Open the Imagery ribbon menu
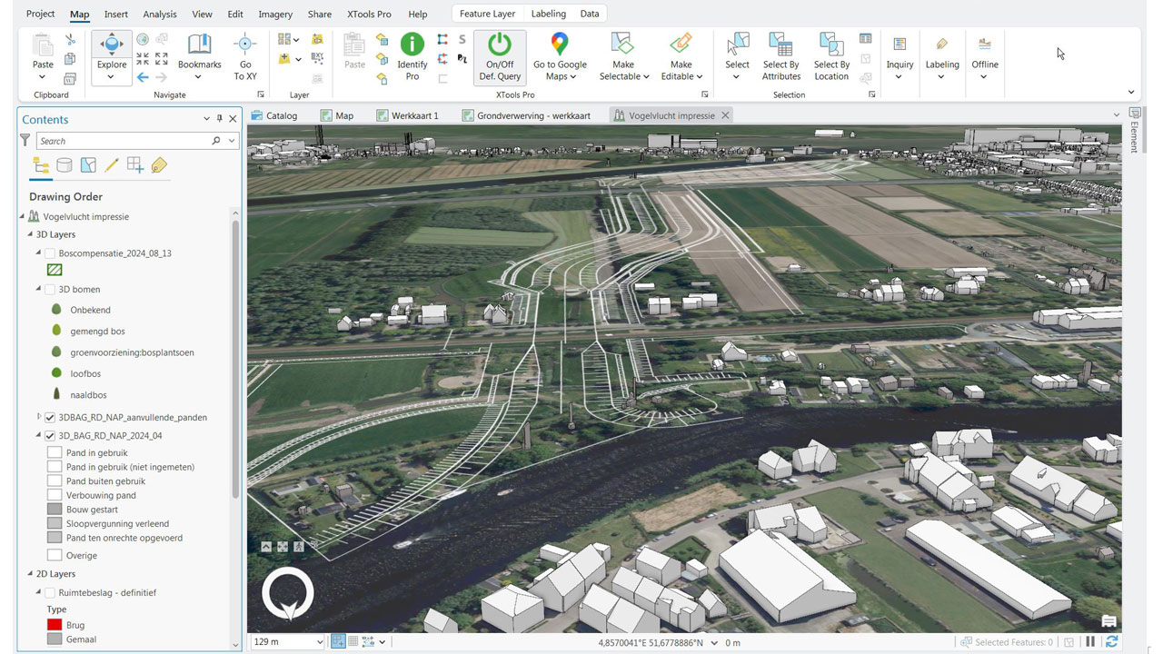 [274, 14]
